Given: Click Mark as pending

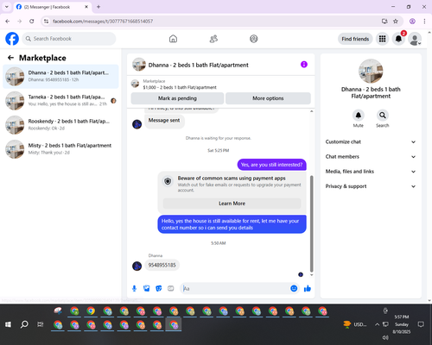Looking at the screenshot, I should [177, 98].
